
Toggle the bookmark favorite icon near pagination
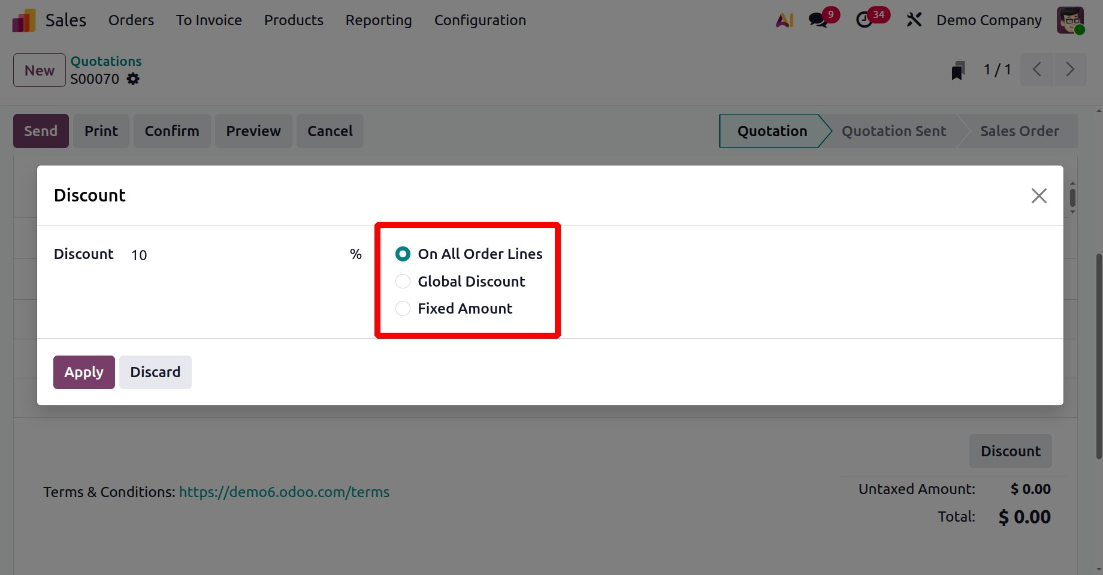(x=958, y=70)
